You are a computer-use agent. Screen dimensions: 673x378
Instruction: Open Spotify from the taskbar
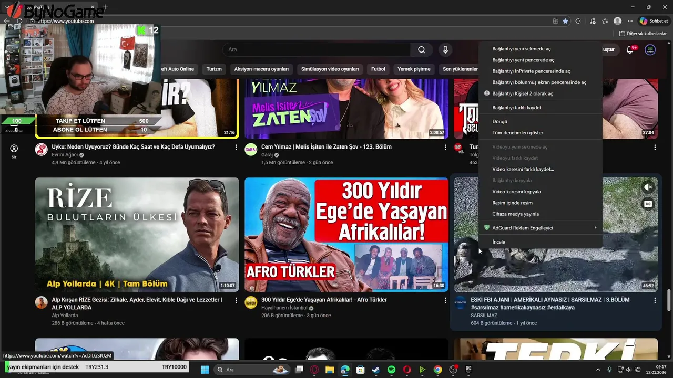[391, 370]
